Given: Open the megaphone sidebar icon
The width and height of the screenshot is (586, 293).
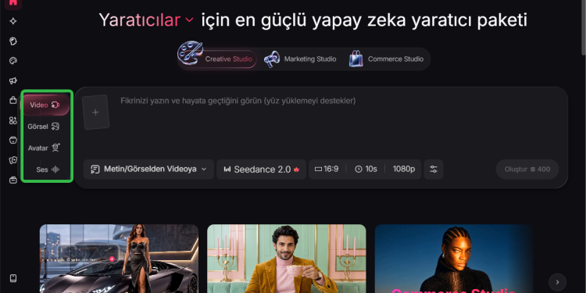Looking at the screenshot, I should pyautogui.click(x=13, y=80).
